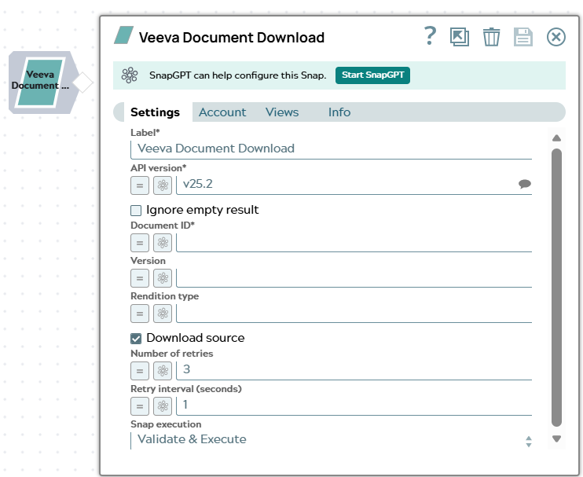Image resolution: width=583 pixels, height=477 pixels.
Task: Click SnapGPT icon beside Number of retries
Action: 163,371
